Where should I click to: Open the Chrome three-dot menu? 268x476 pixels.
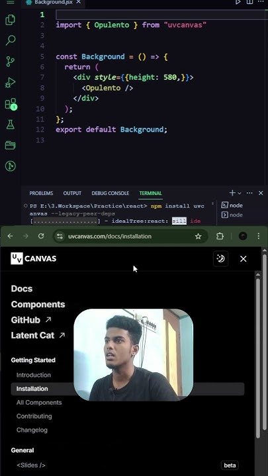258,236
